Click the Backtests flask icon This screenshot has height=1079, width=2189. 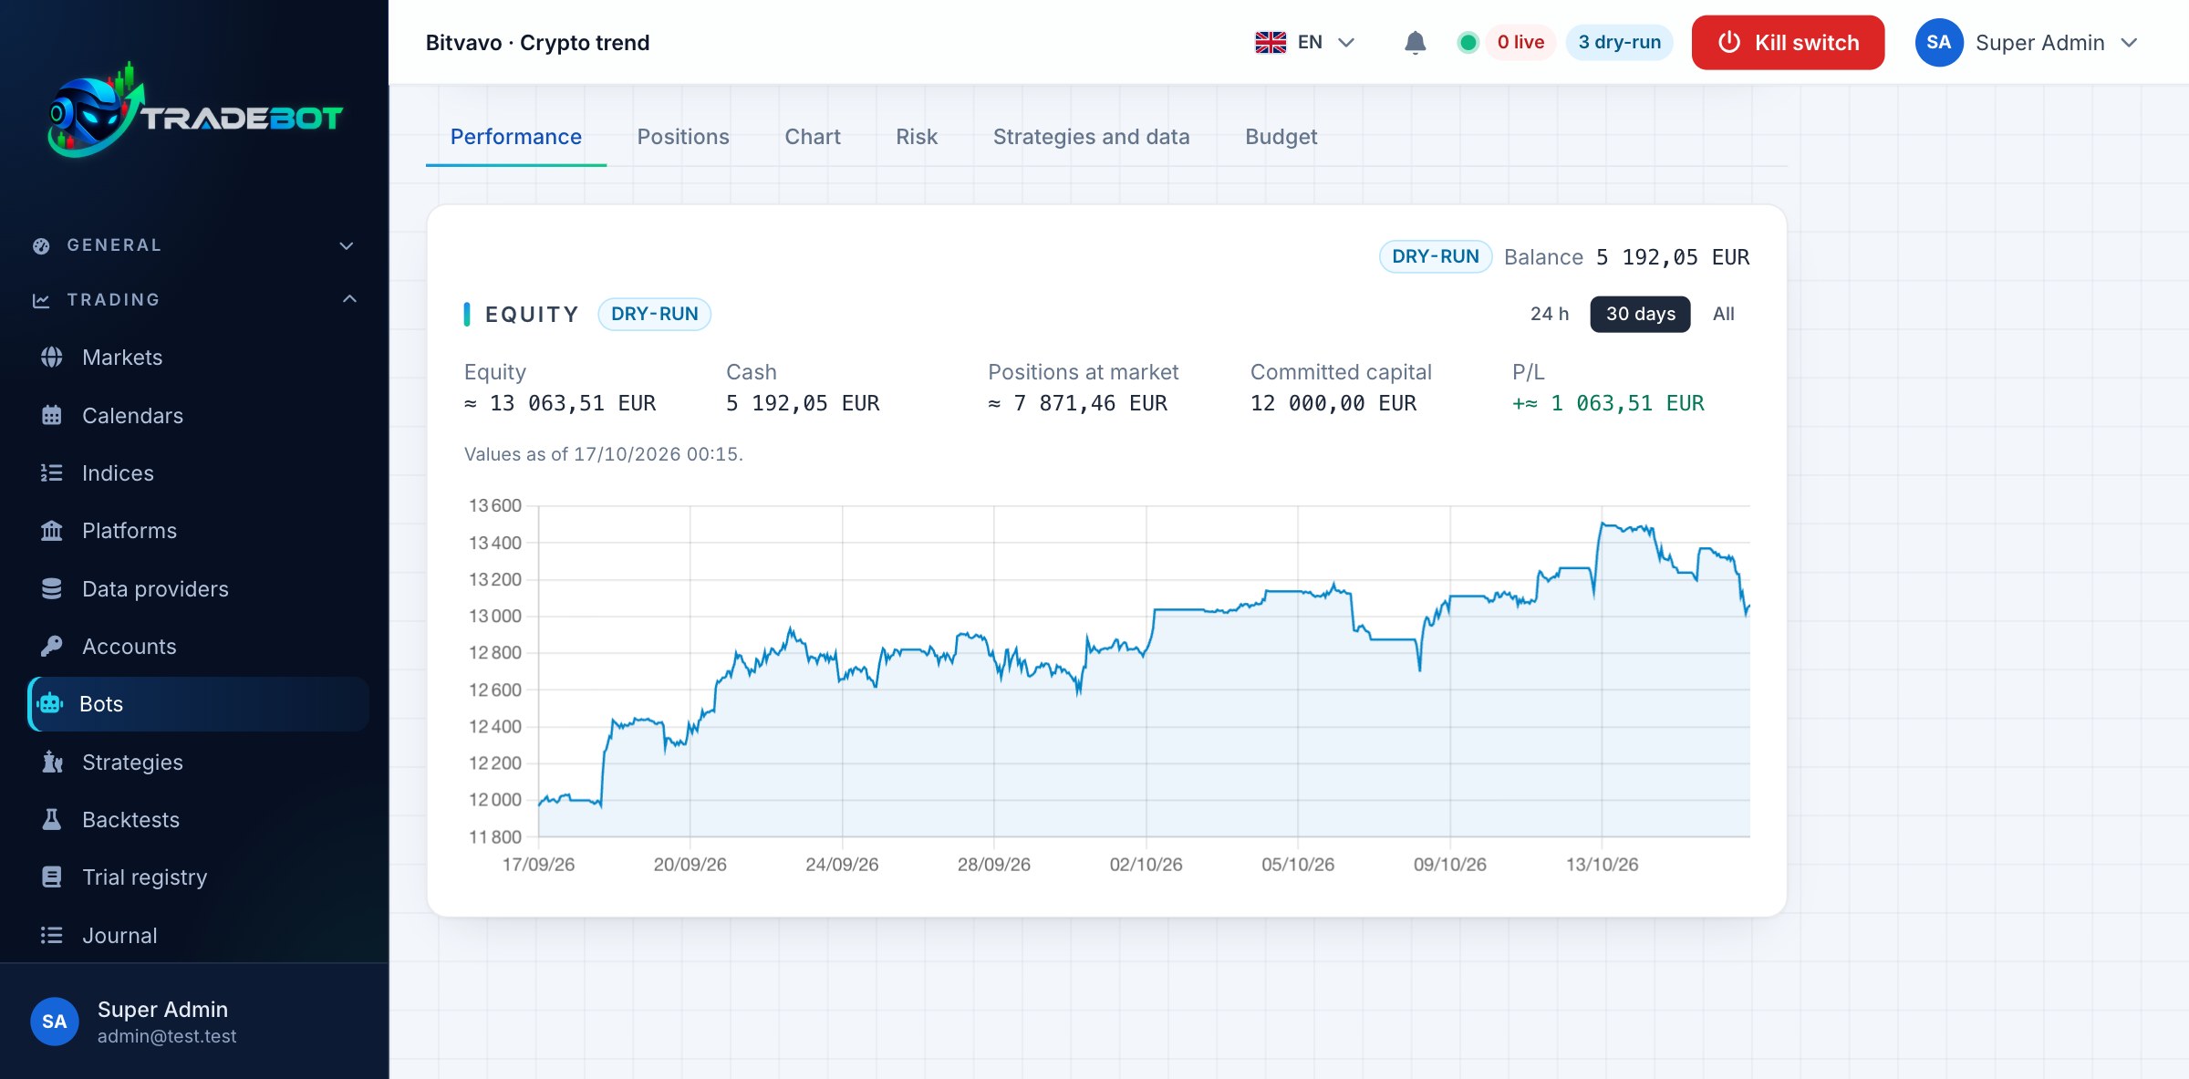[x=52, y=820]
